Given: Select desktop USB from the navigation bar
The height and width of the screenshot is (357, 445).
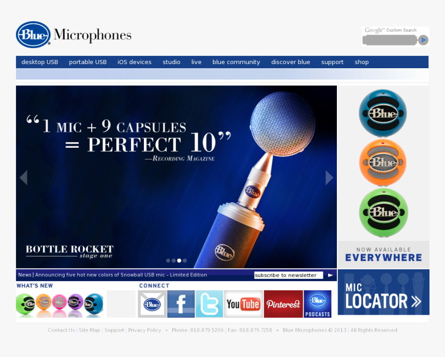Looking at the screenshot, I should (39, 62).
